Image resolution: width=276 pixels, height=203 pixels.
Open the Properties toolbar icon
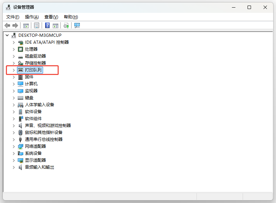36,26
